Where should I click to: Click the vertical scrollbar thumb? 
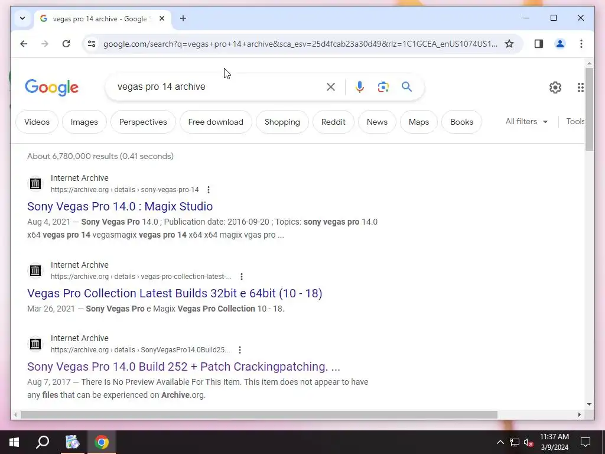click(x=589, y=109)
